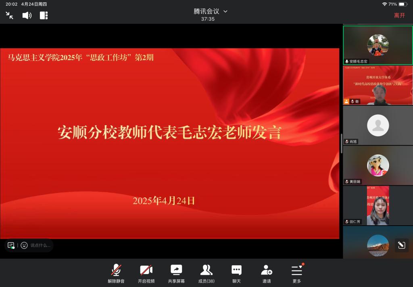Tap the mountain landscape avatar tile
The height and width of the screenshot is (287, 413).
[378, 243]
